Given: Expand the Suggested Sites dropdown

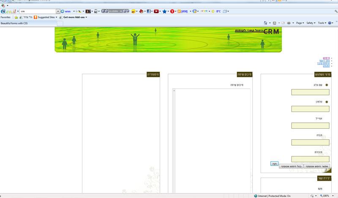Looking at the screenshot, I should tap(57, 17).
